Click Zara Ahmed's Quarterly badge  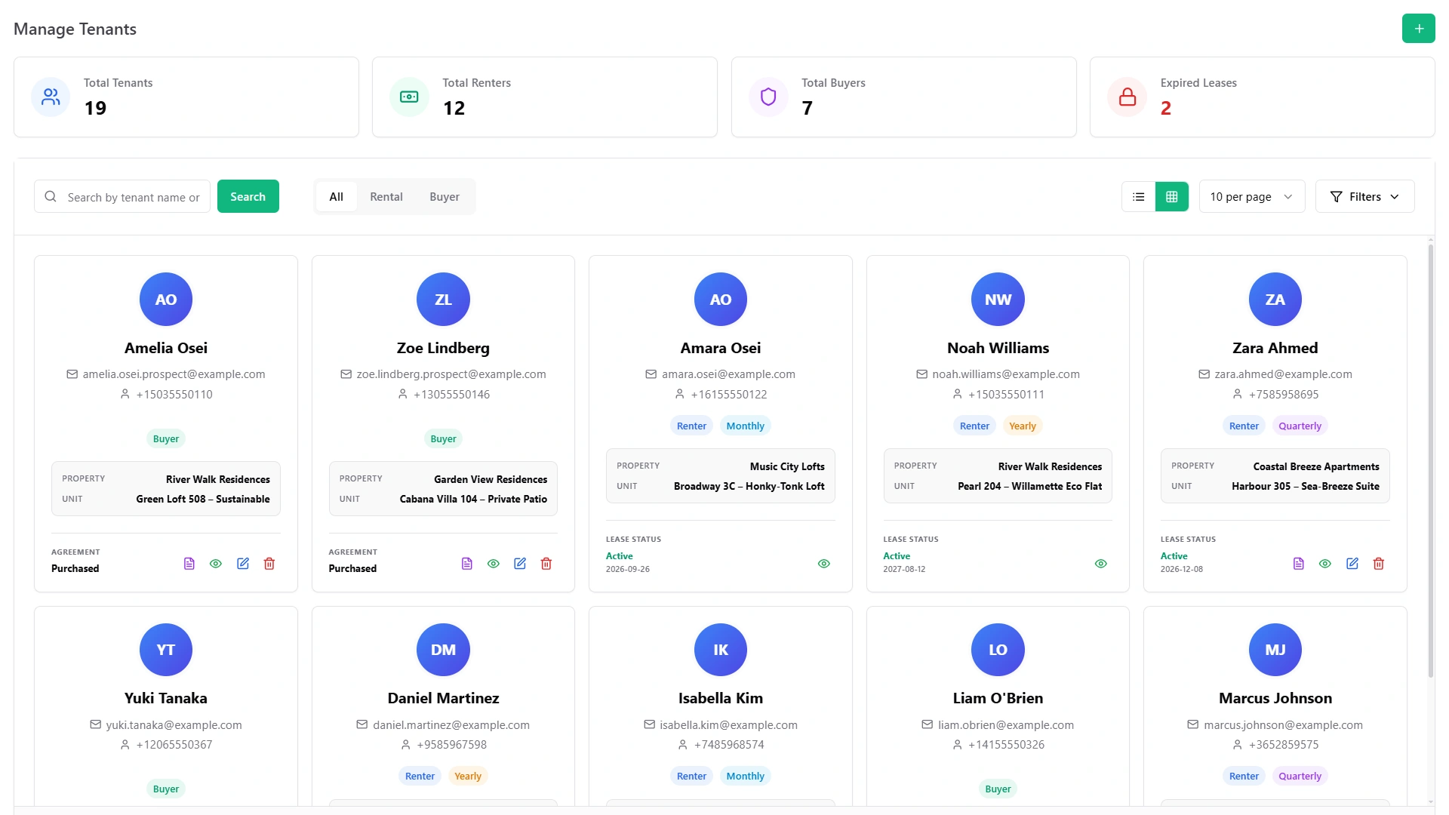pos(1300,426)
